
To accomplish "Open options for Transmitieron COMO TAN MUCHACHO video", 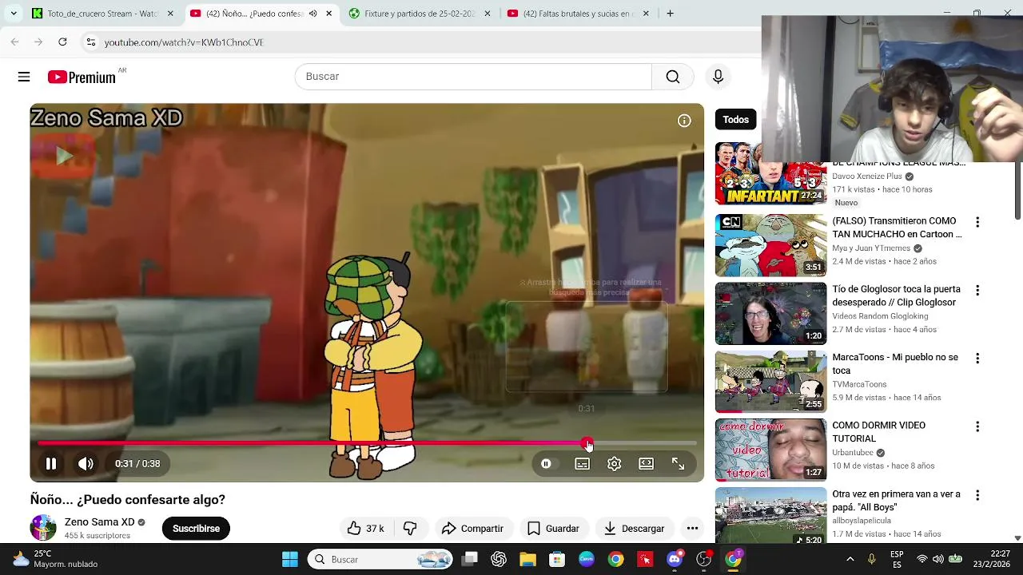I will coord(977,222).
